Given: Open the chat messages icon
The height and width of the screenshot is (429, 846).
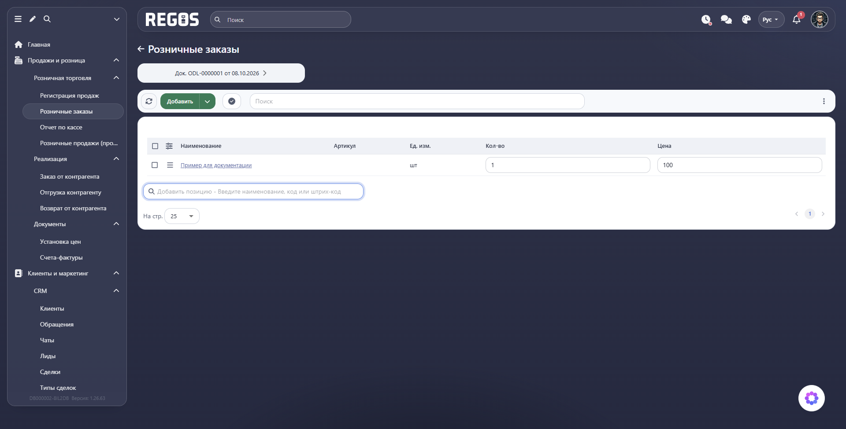Looking at the screenshot, I should pyautogui.click(x=726, y=19).
